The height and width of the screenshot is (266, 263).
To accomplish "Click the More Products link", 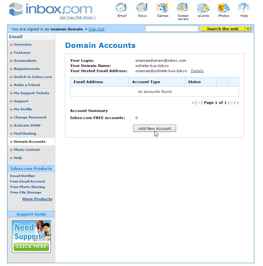I will coord(37,199).
